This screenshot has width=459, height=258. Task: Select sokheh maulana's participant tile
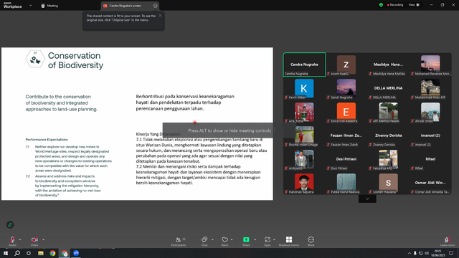coord(388,183)
